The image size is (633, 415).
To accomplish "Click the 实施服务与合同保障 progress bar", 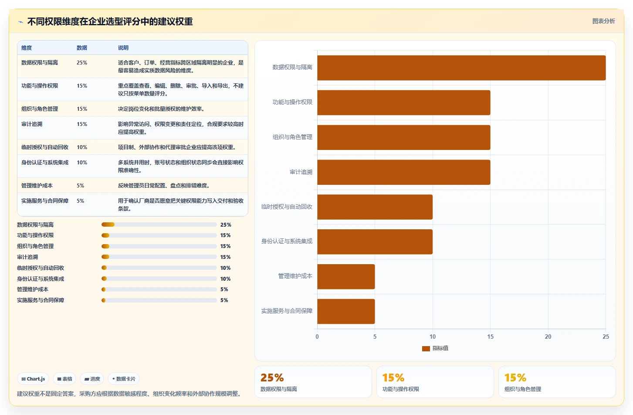I will pos(159,300).
